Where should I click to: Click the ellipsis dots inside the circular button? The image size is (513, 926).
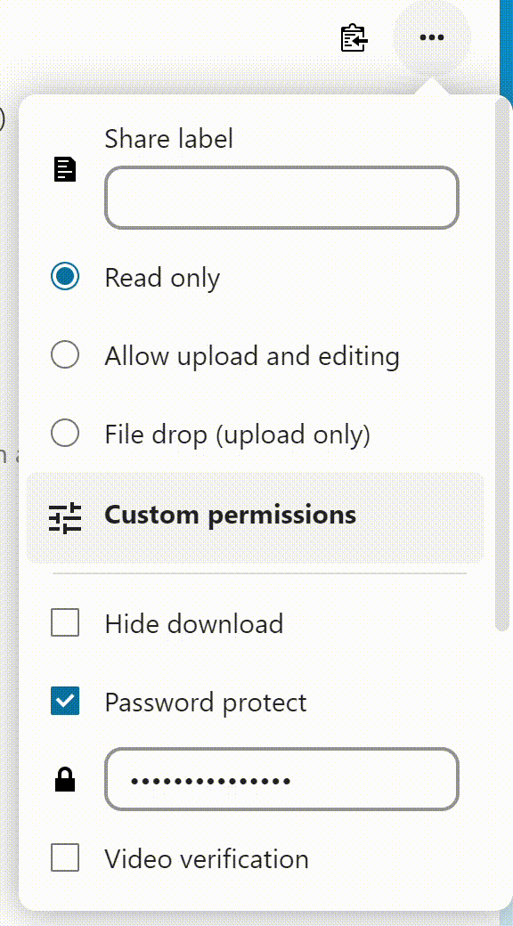click(x=432, y=37)
